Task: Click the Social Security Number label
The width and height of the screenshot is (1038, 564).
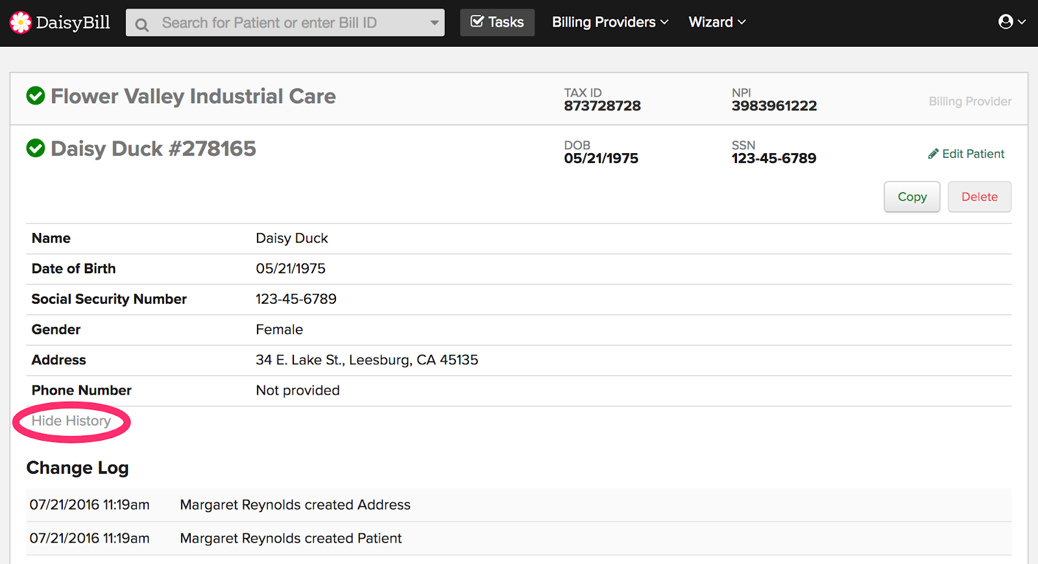Action: click(109, 299)
